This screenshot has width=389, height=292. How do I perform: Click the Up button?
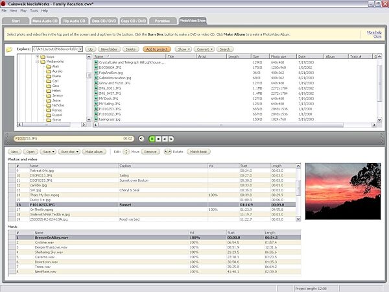[x=91, y=49]
